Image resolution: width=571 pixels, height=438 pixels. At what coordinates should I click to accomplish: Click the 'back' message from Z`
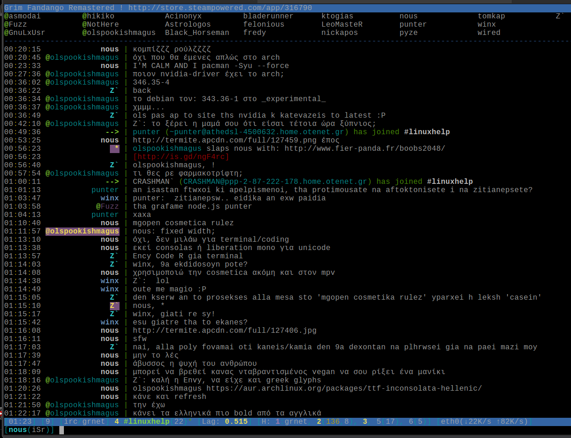[142, 91]
